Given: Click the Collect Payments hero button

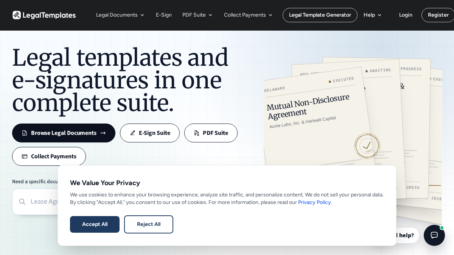Looking at the screenshot, I should (49, 156).
